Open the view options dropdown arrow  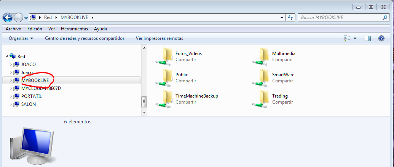tap(355, 38)
